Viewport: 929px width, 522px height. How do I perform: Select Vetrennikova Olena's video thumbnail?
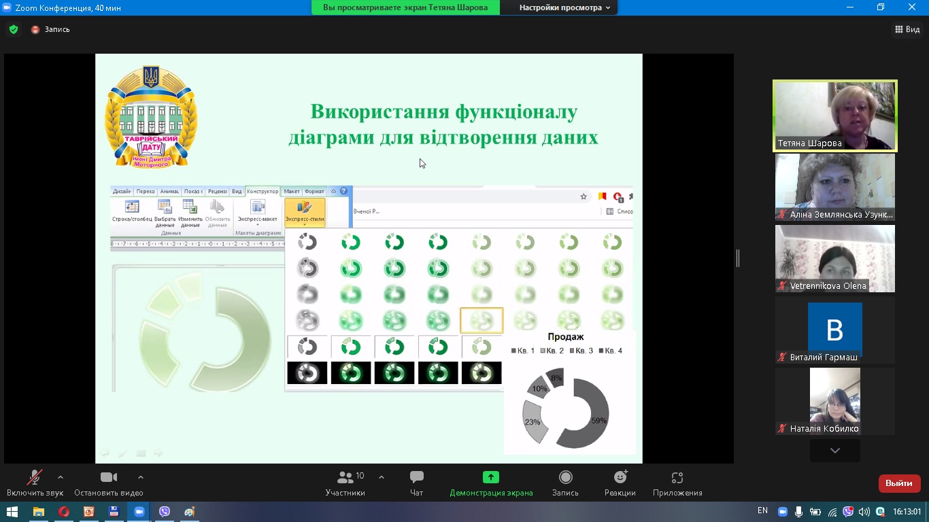click(x=835, y=259)
